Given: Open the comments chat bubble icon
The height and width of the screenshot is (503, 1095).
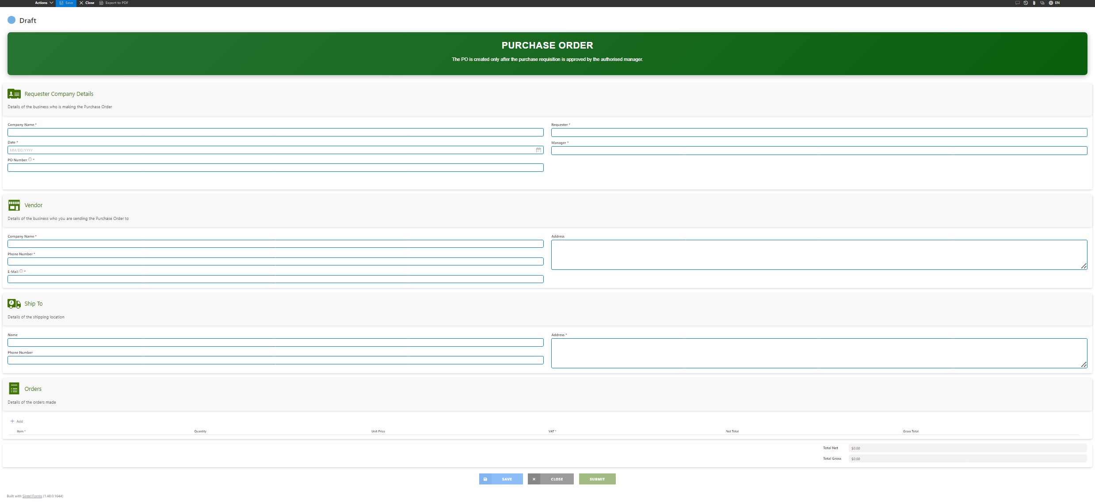Looking at the screenshot, I should coord(1017,3).
